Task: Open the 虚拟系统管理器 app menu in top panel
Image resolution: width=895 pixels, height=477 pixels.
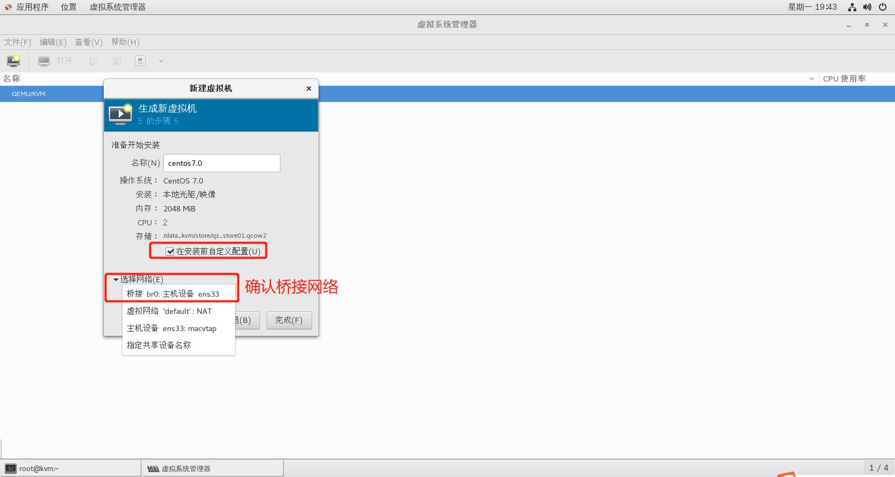Action: [x=118, y=7]
